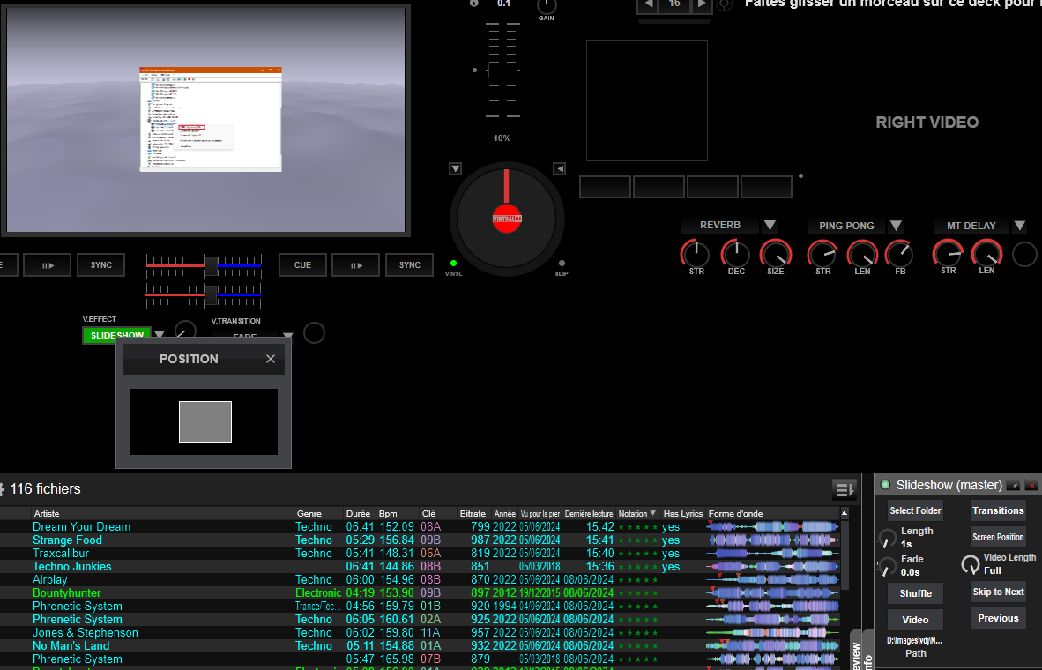
Task: Click the pin icon in Slideshow panel
Action: click(1014, 486)
